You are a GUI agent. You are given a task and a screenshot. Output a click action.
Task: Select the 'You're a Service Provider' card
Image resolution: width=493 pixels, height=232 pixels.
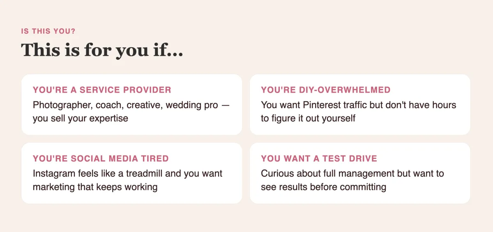point(131,105)
